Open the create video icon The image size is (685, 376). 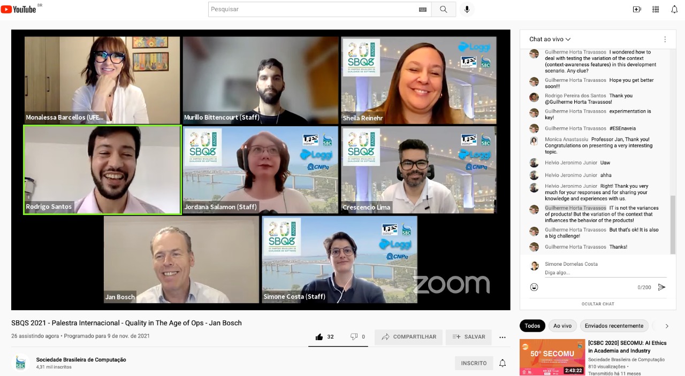click(x=637, y=9)
